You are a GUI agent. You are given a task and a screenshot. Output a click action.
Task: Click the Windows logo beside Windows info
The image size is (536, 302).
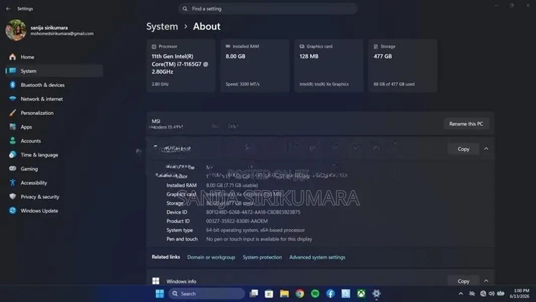[x=156, y=281]
